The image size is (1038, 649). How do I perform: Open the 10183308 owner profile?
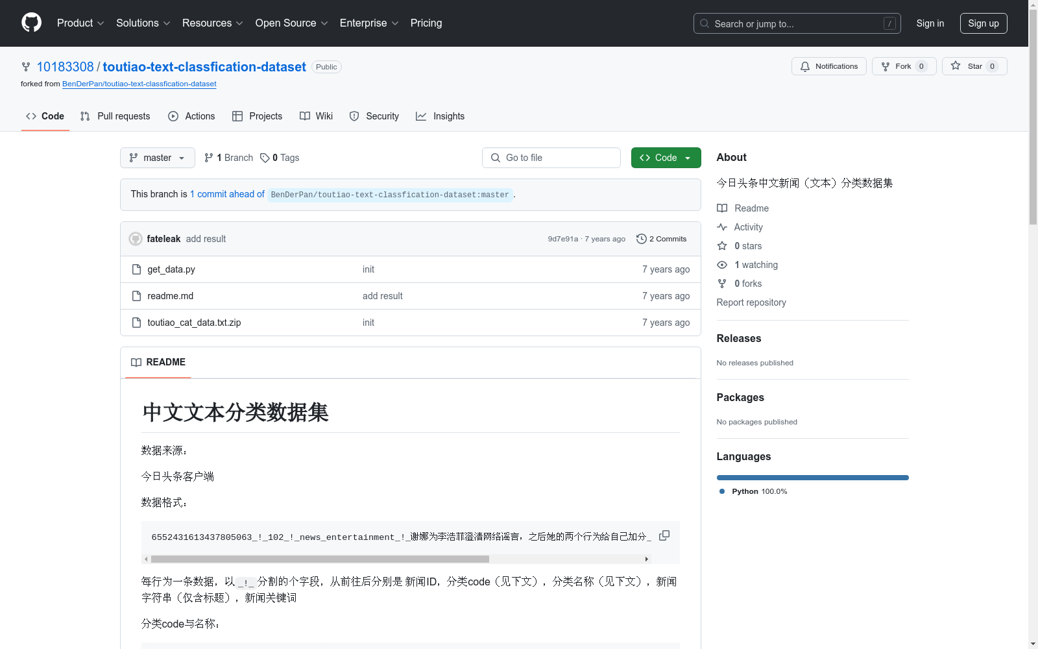(65, 67)
